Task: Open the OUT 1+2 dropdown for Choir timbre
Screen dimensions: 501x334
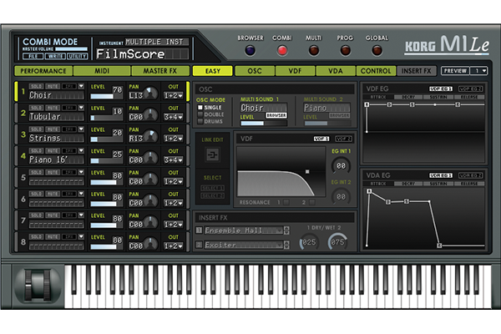Action: (174, 95)
